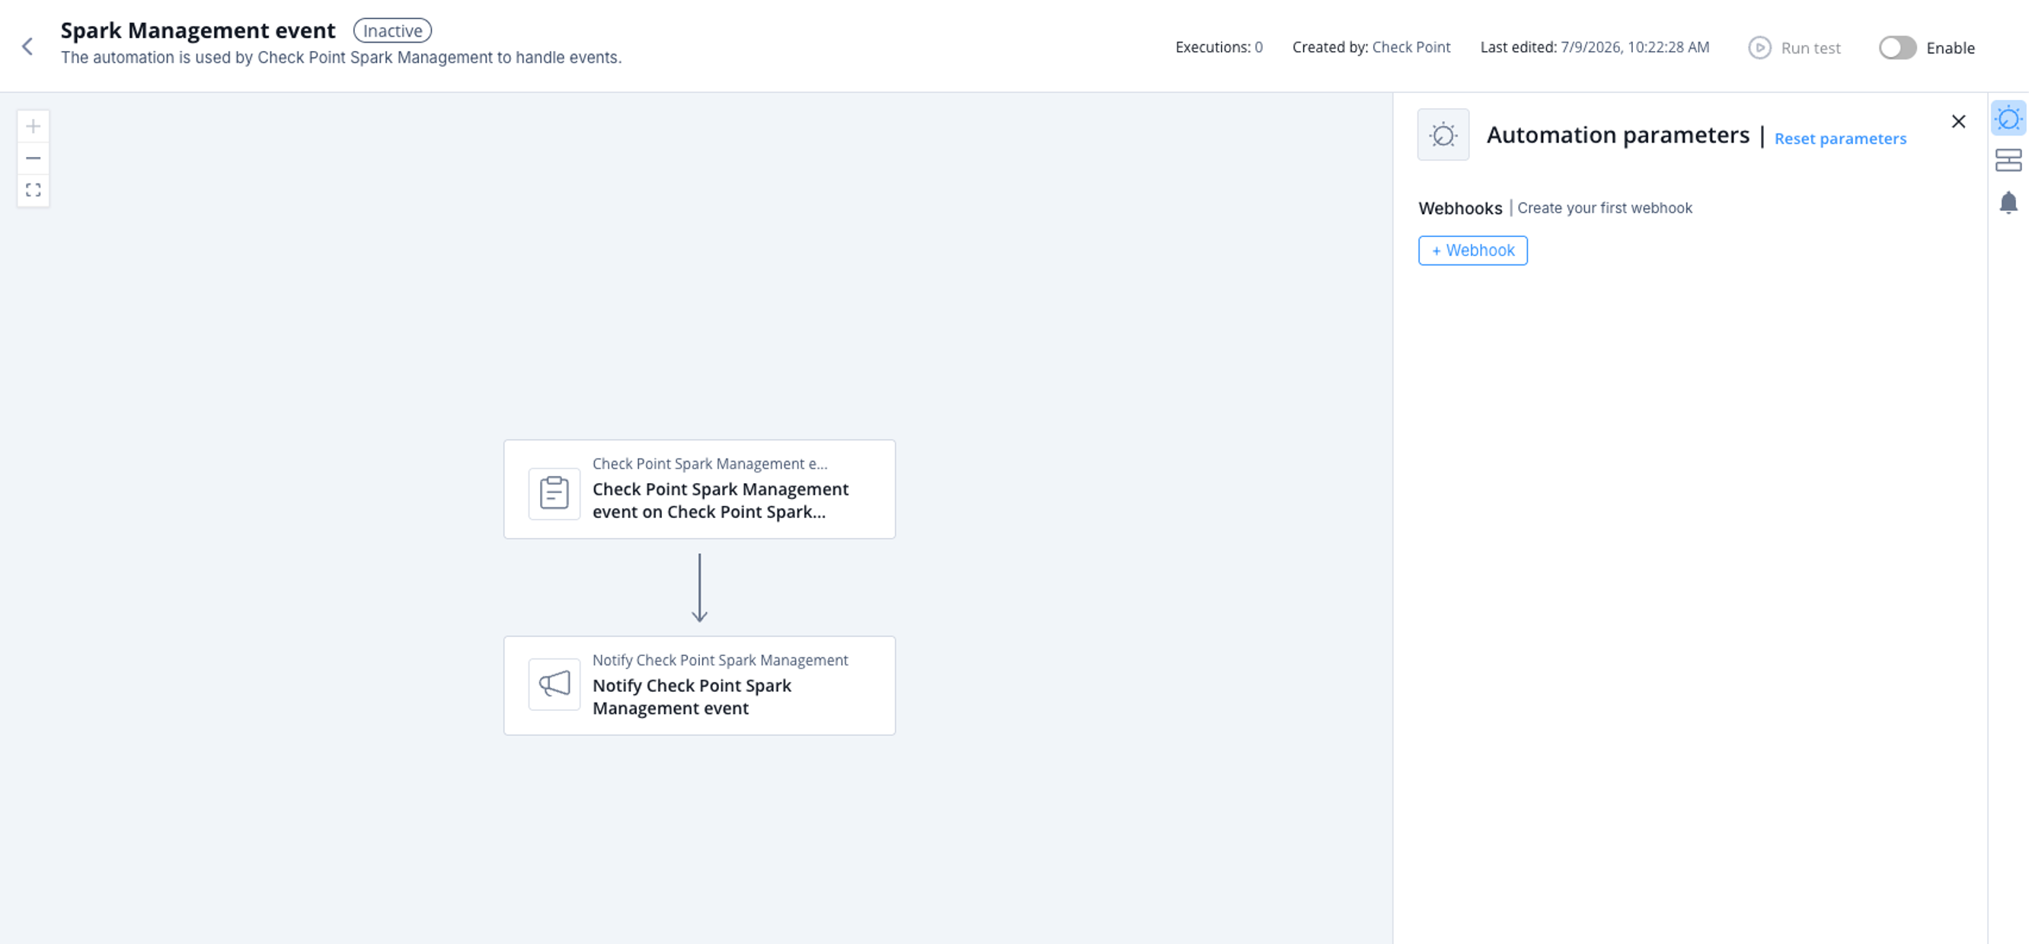Toggle the Enable switch on

pyautogui.click(x=1896, y=48)
